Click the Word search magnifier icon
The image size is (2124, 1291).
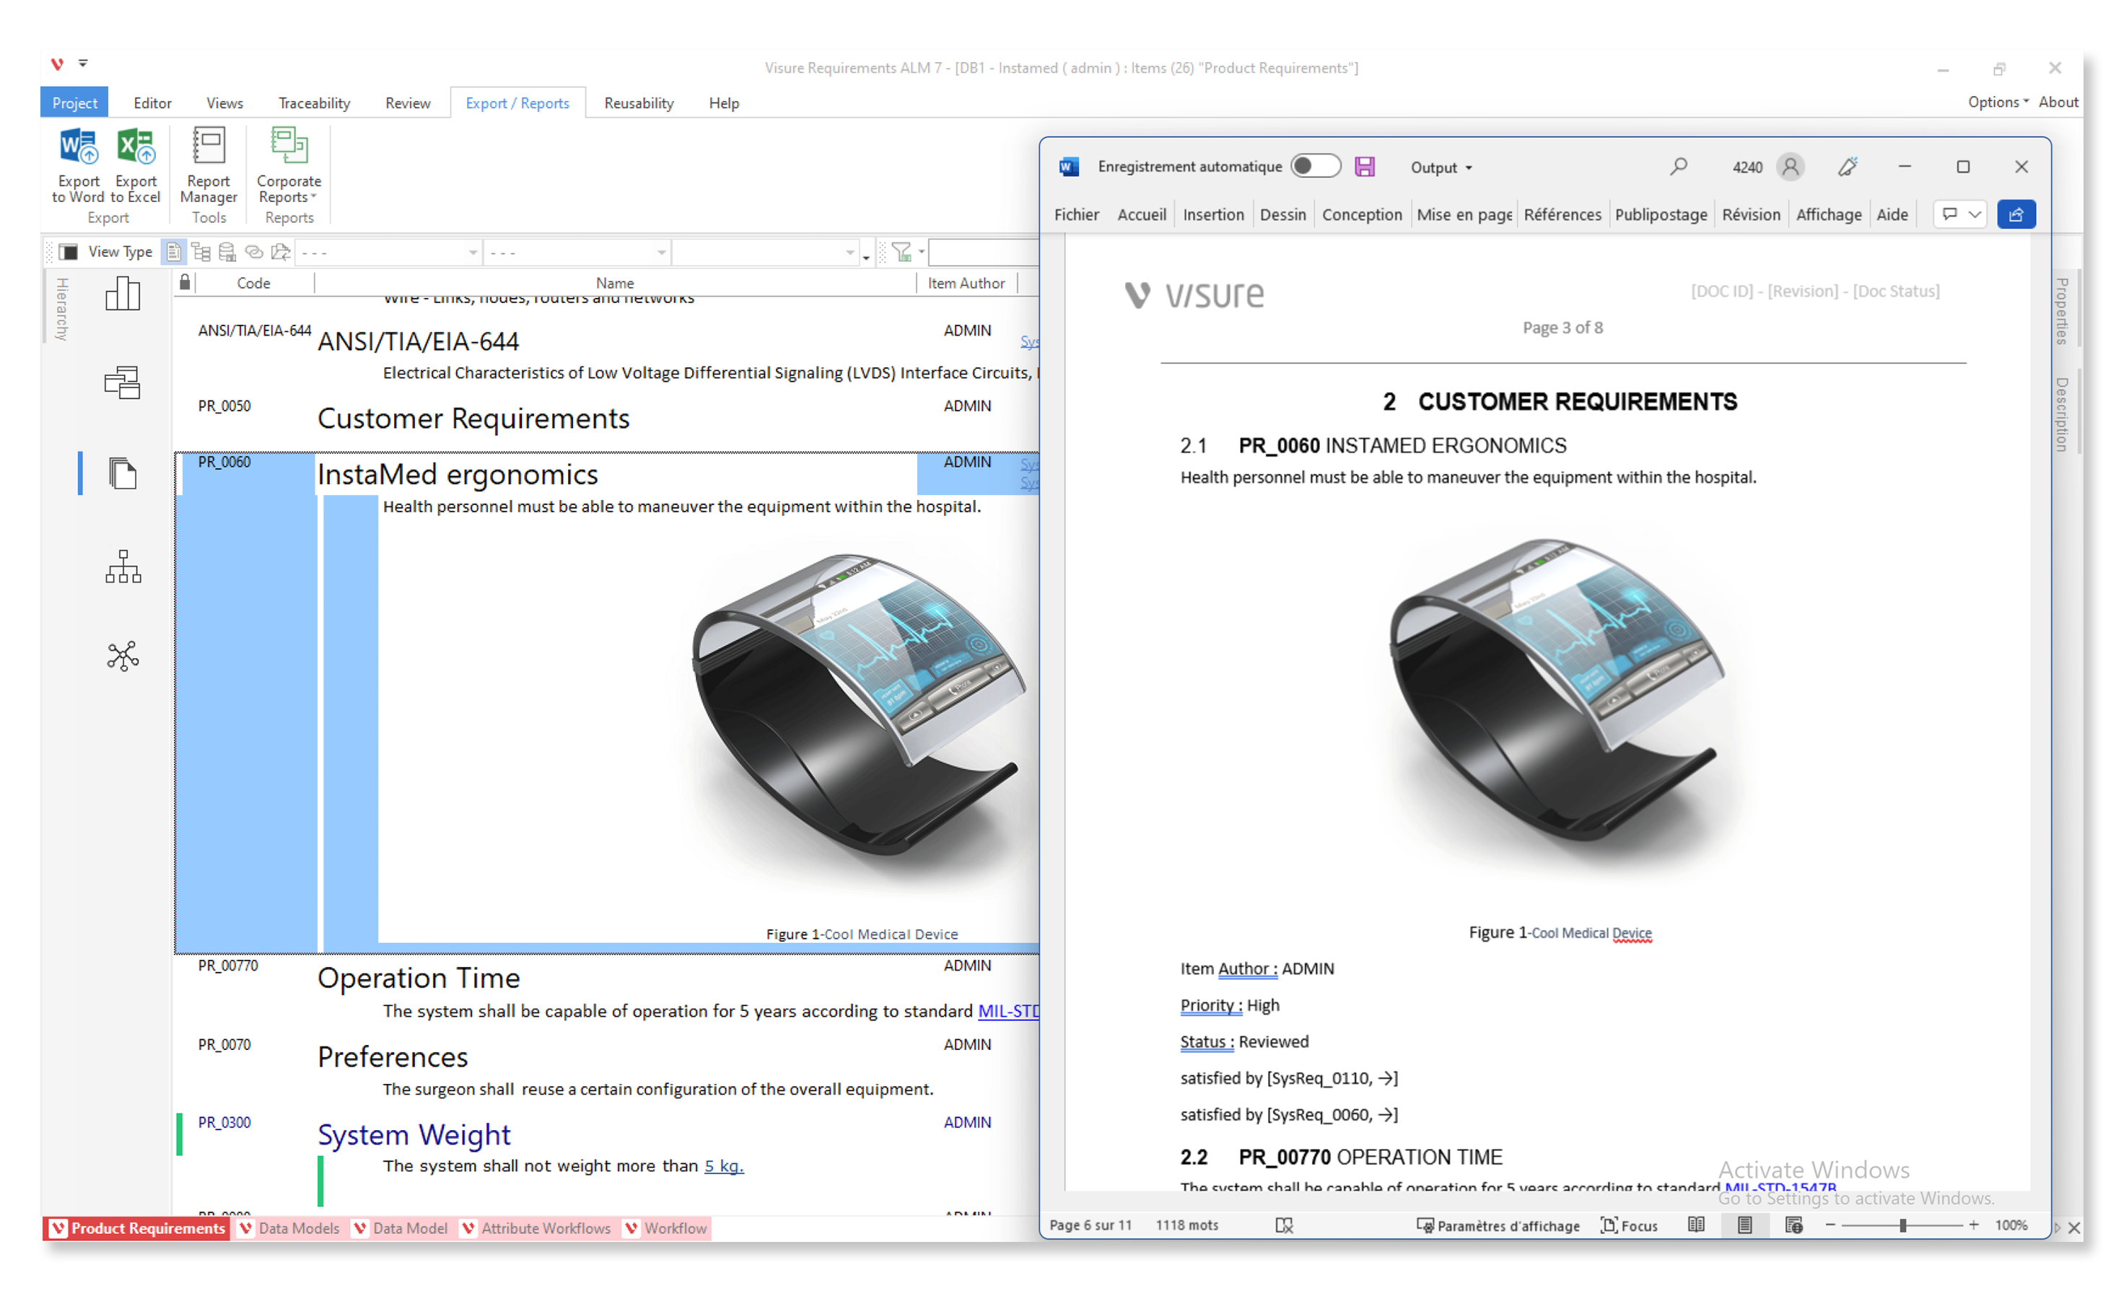[1677, 166]
